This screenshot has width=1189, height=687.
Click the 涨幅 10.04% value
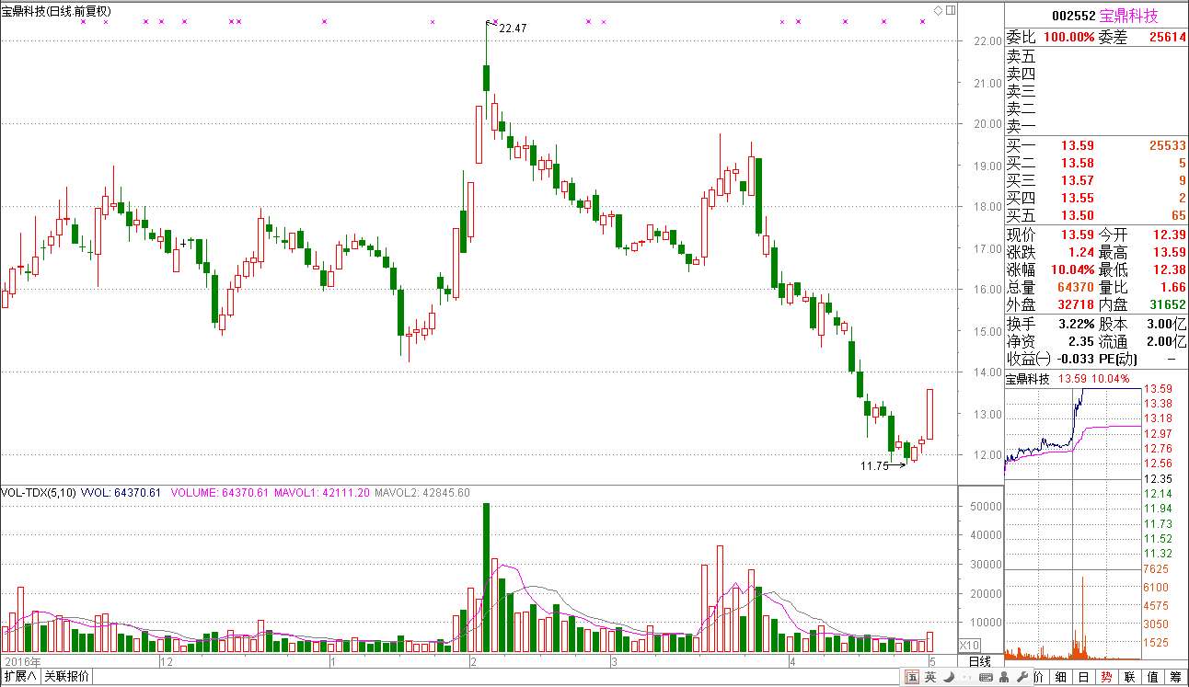pyautogui.click(x=1071, y=270)
